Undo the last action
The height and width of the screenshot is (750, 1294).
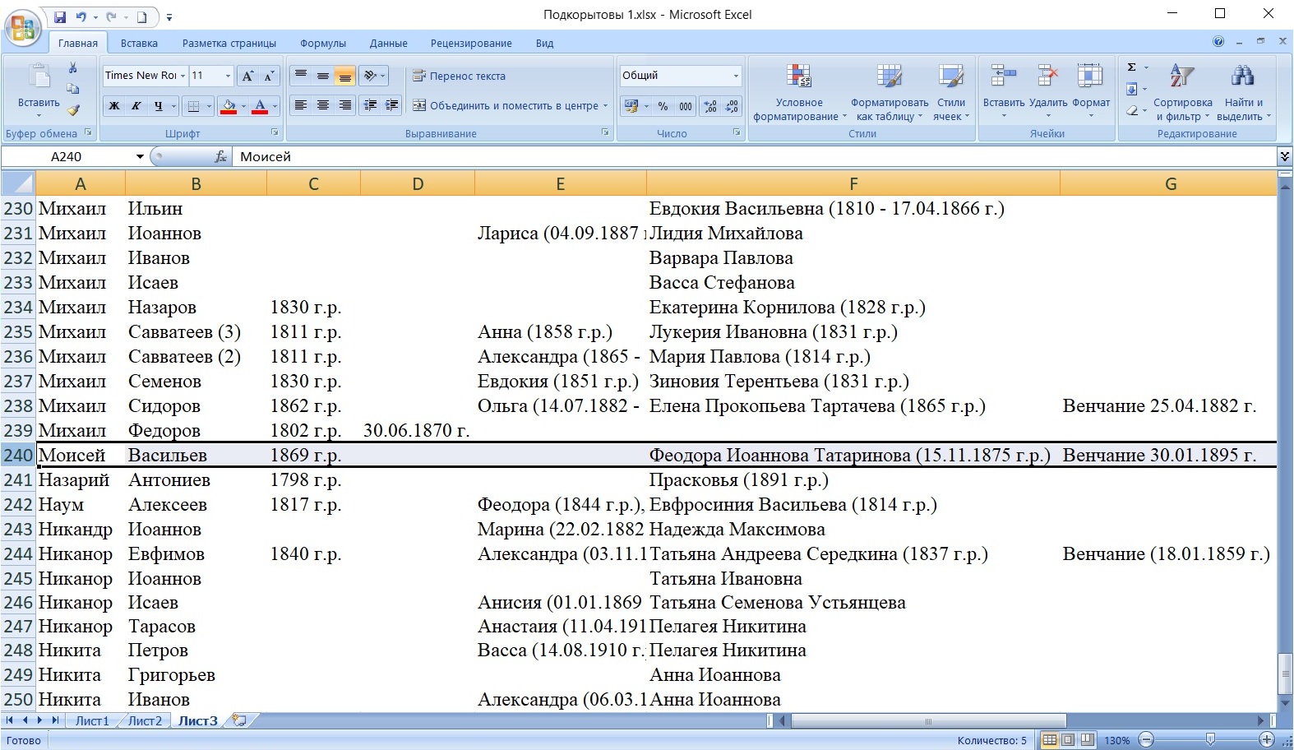81,16
